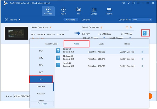Viewport: 157px width, 109px height.
Task: Select GIF in the format list
Action: tap(41, 79)
